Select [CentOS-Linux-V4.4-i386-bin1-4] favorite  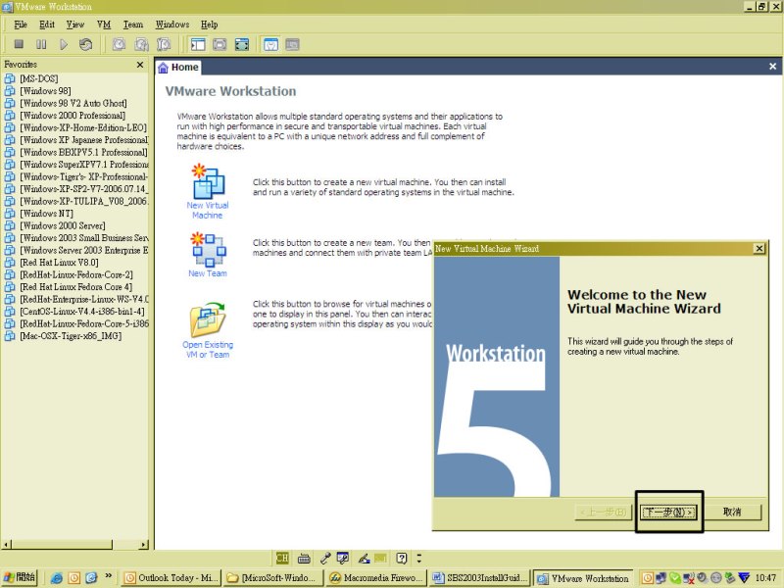82,312
